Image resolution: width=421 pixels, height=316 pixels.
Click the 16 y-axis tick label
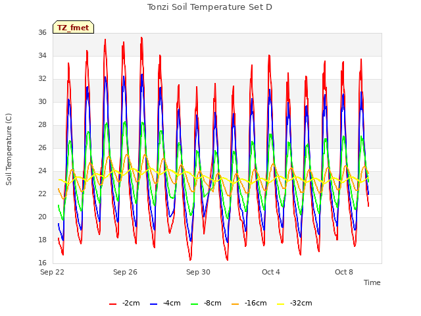click(x=42, y=263)
